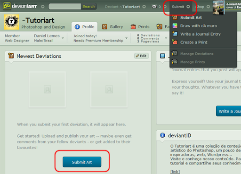Switch to the Profile tab

pos(84,27)
